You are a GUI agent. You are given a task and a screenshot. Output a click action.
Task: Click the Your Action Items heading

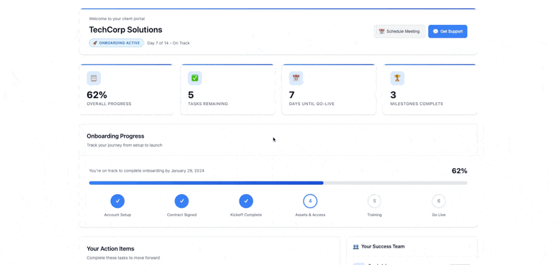pyautogui.click(x=111, y=249)
